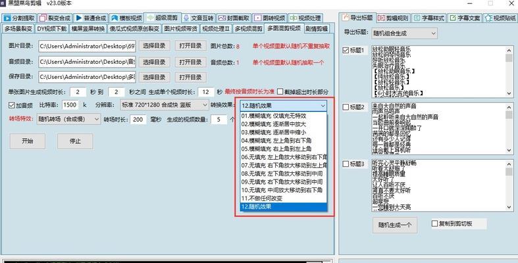The width and height of the screenshot is (518, 263).
Task: Check the 标题2 checkbox
Action: click(346, 107)
